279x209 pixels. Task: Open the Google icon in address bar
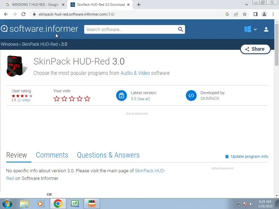point(227,14)
